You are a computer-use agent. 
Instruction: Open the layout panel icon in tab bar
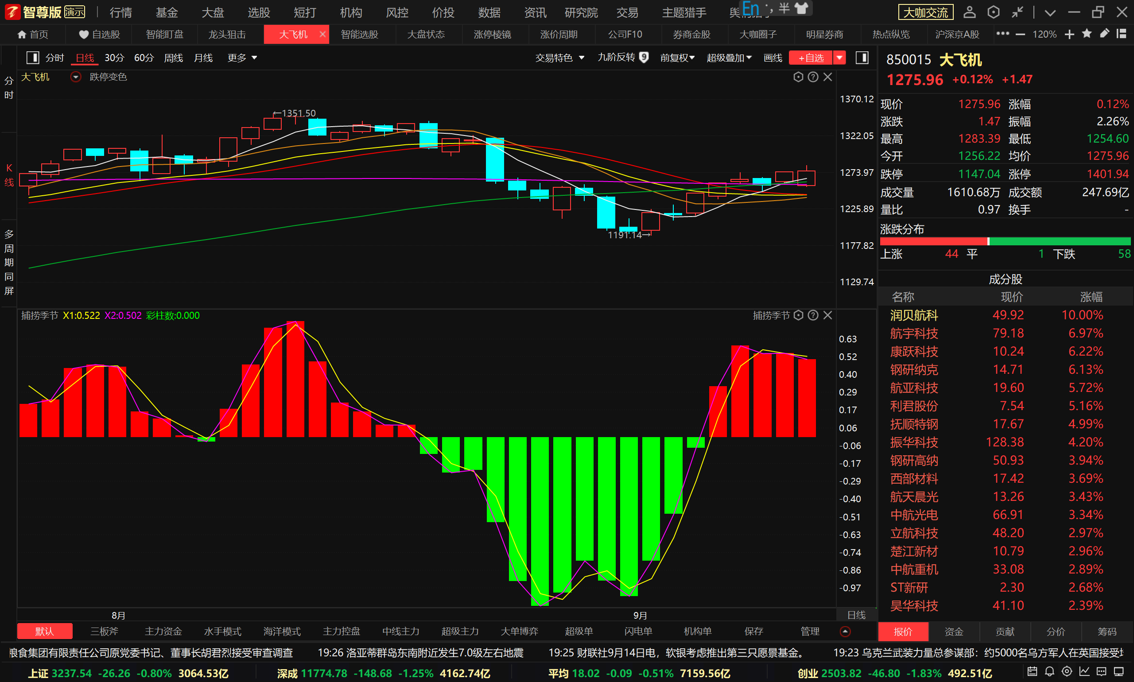click(1122, 34)
